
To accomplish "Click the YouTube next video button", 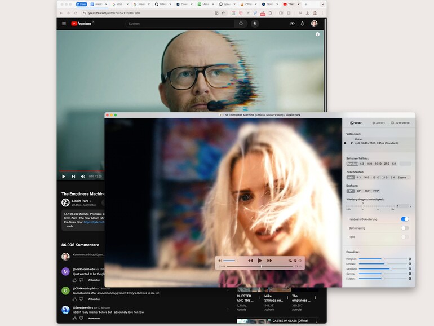I will pos(73,177).
